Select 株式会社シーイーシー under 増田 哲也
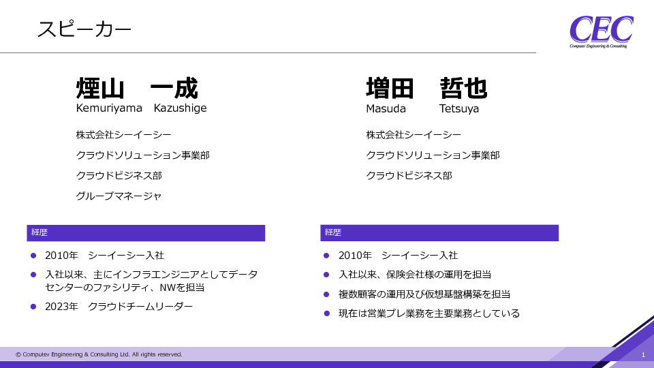654x368 pixels. pos(414,135)
